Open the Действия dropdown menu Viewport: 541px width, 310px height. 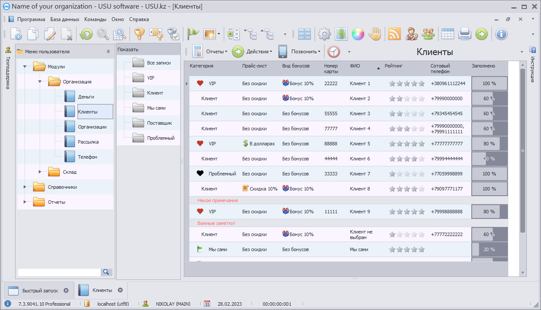point(253,52)
